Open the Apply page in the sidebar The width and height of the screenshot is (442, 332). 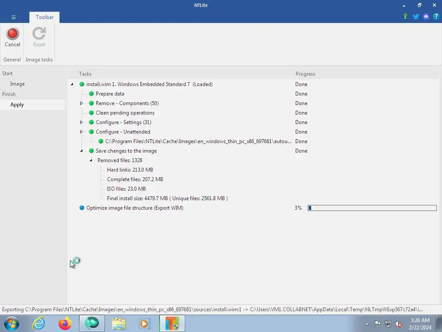[17, 105]
